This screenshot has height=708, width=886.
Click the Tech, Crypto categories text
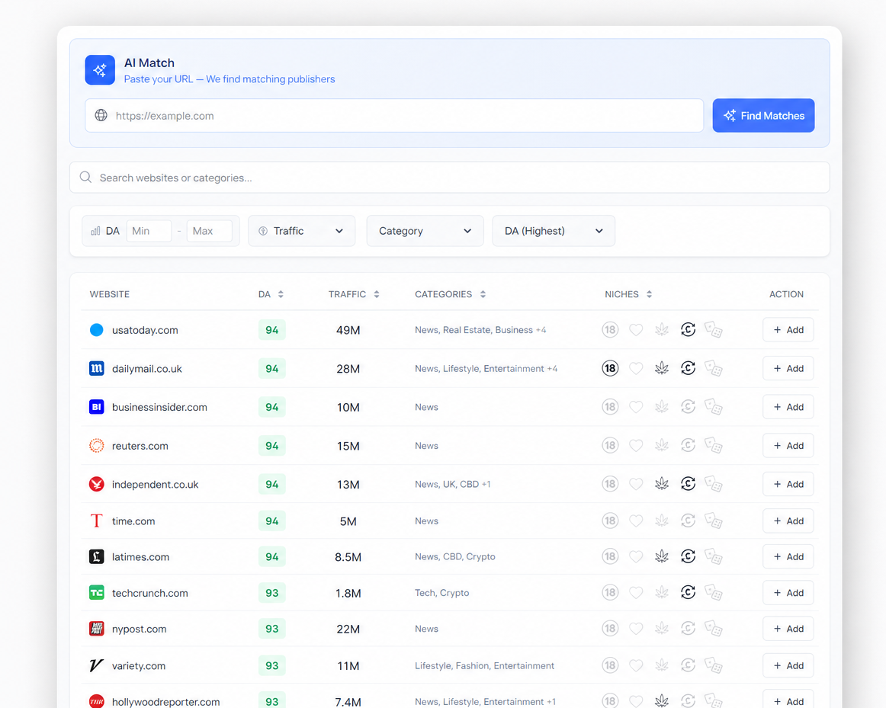442,593
